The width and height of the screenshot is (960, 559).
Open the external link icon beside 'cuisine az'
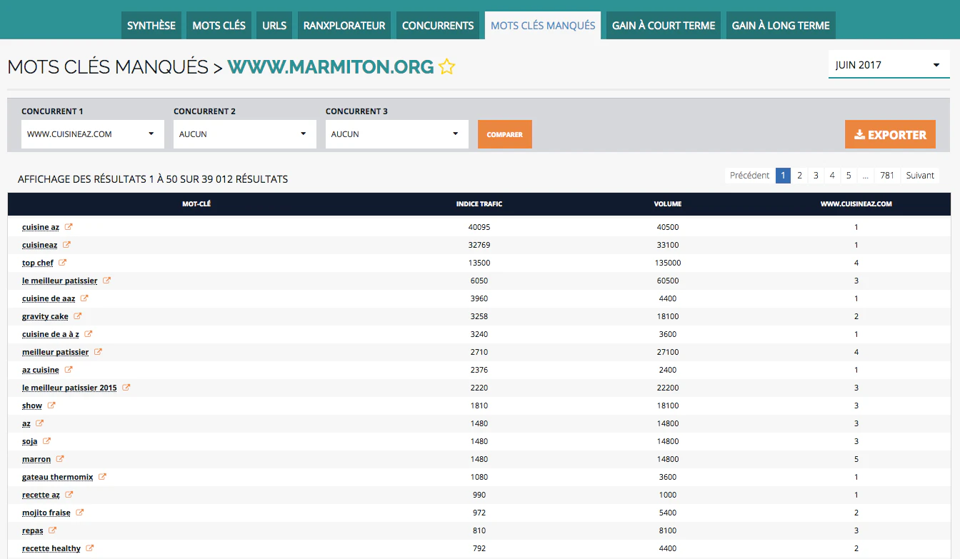click(69, 227)
